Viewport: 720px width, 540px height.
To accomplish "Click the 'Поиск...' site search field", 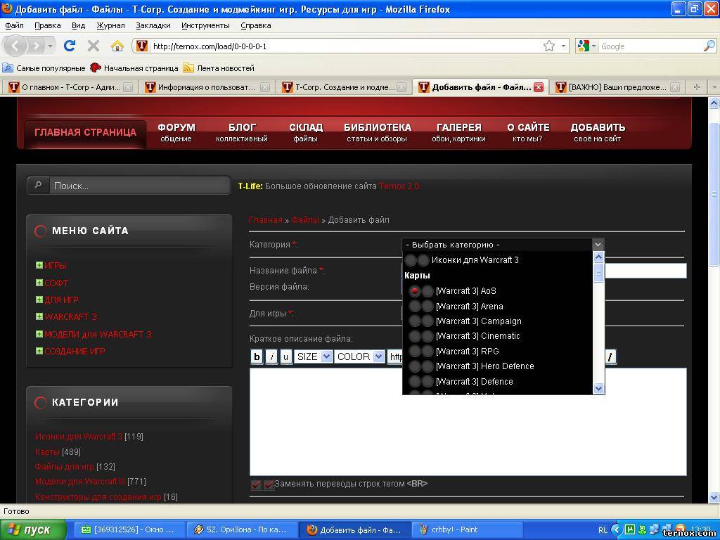I will click(x=140, y=186).
